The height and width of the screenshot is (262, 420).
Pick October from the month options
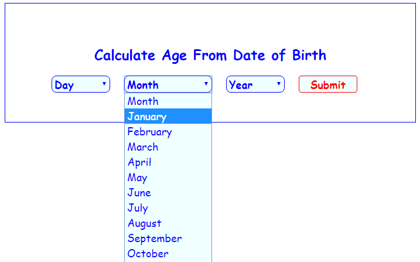pyautogui.click(x=168, y=253)
